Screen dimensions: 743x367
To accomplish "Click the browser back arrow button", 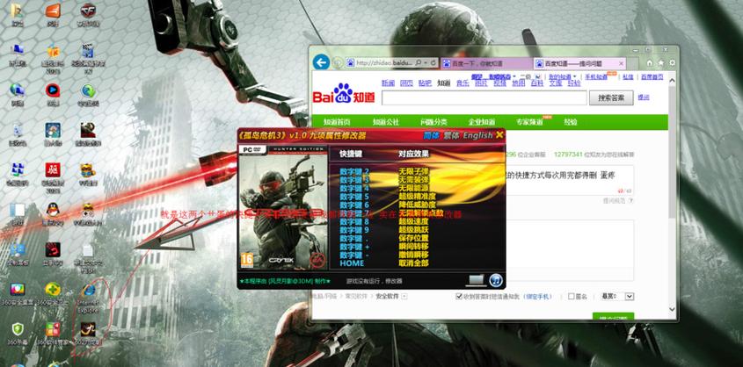I will point(321,62).
